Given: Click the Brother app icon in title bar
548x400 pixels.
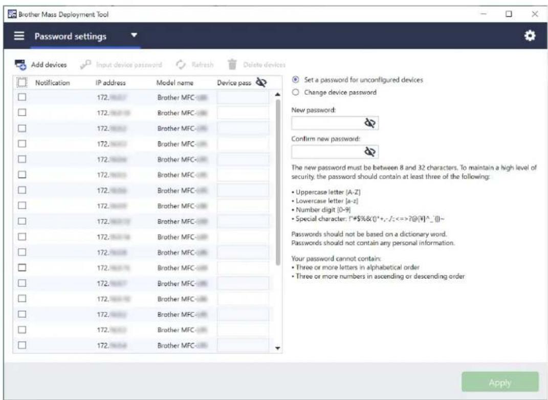Looking at the screenshot, I should point(12,14).
